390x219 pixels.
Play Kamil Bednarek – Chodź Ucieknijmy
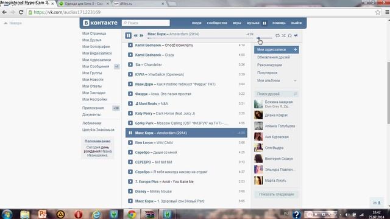130,45
